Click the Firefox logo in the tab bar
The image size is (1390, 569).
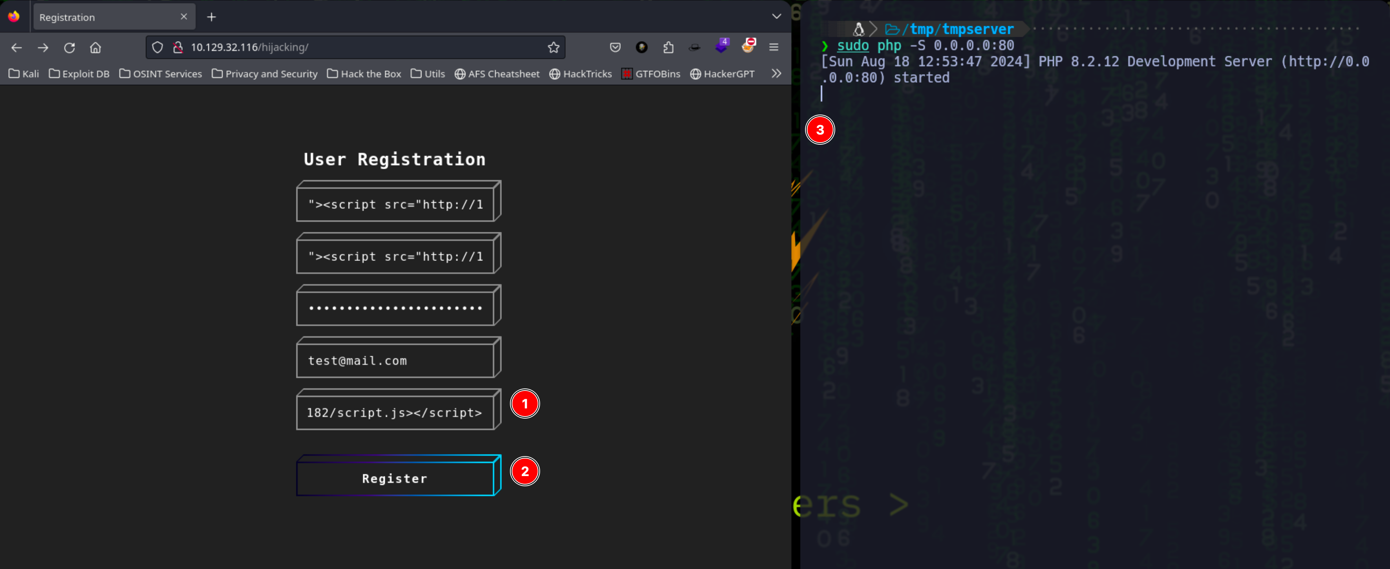(14, 17)
